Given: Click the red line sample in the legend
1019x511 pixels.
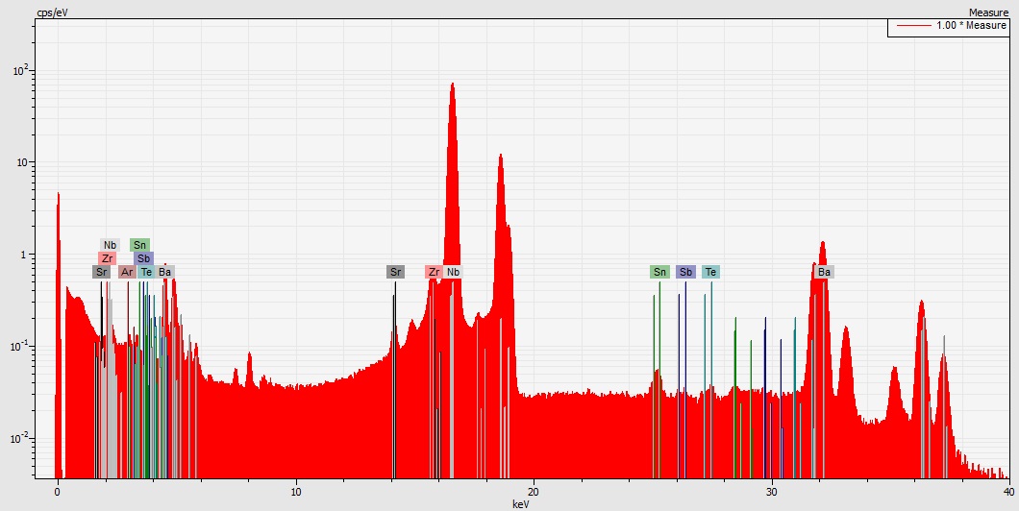Looking at the screenshot, I should [913, 26].
